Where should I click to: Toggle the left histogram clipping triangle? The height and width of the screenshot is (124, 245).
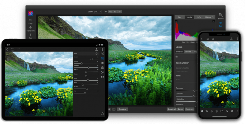click(x=176, y=21)
